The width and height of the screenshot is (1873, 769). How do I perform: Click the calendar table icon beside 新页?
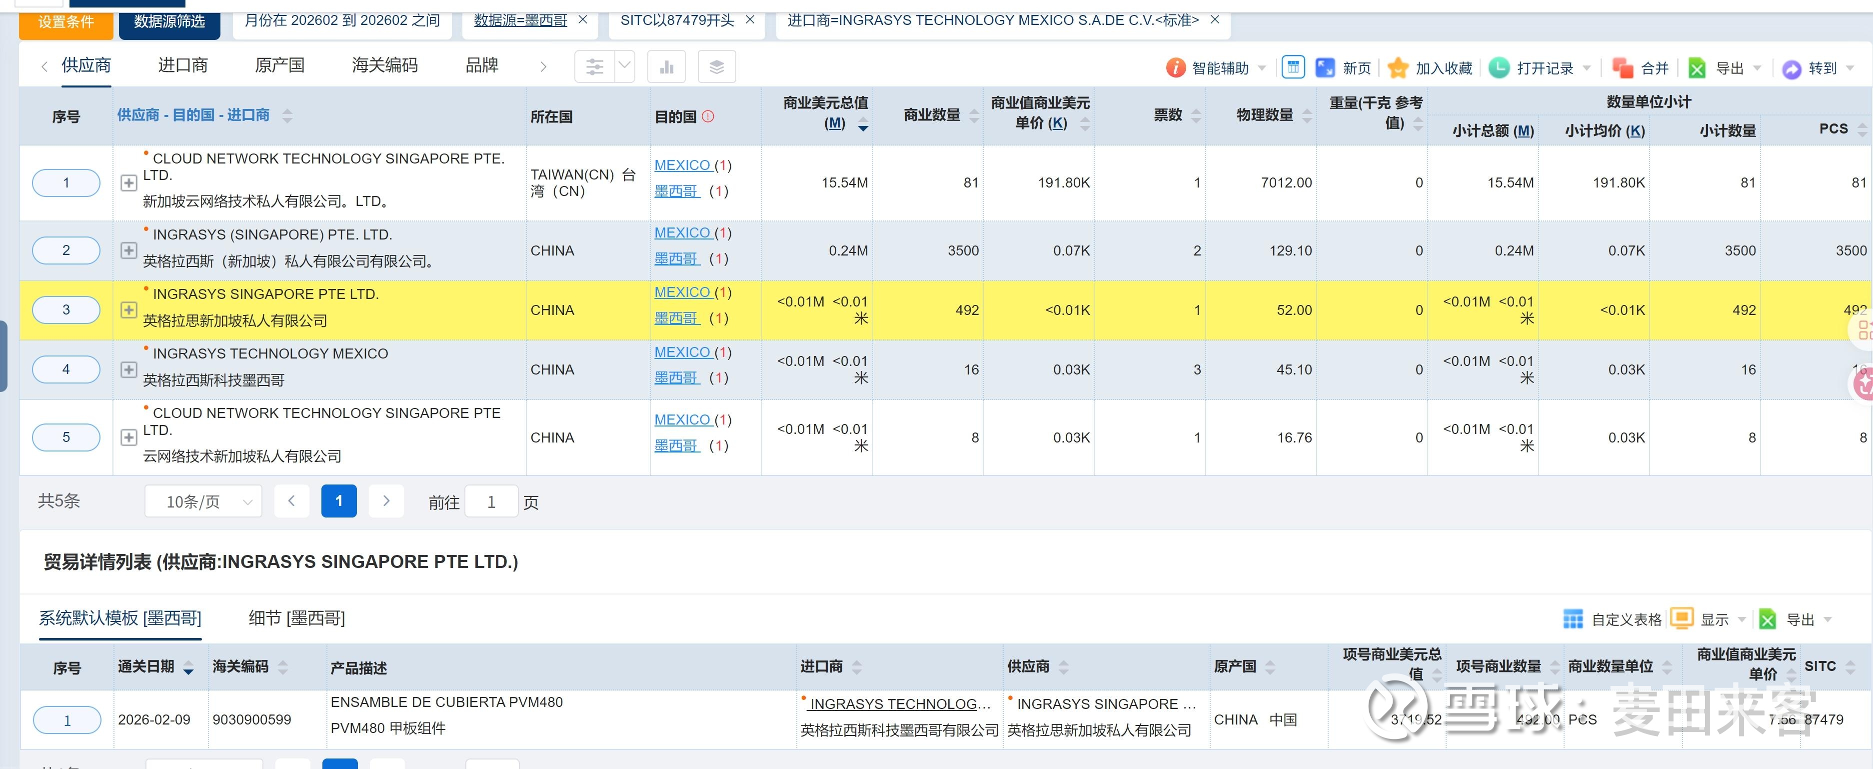click(1293, 67)
